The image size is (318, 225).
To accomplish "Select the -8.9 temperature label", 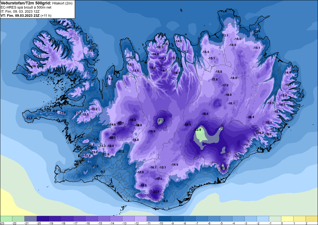I will [x=55, y=111].
